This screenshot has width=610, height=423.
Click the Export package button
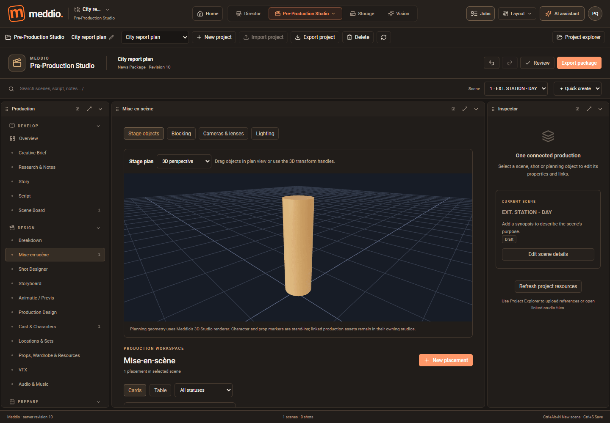pos(579,63)
